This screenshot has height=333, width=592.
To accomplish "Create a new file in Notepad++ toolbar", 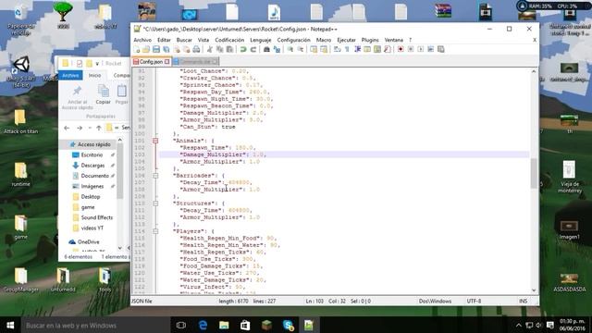I will (137, 49).
